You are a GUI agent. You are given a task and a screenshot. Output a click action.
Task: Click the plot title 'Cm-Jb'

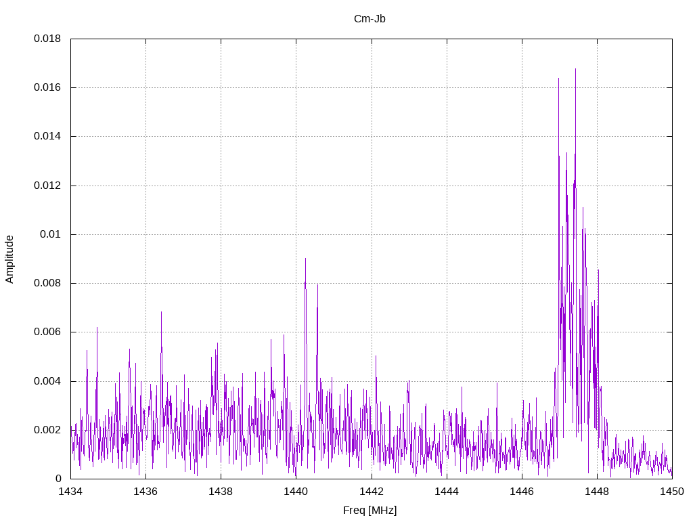pos(370,19)
